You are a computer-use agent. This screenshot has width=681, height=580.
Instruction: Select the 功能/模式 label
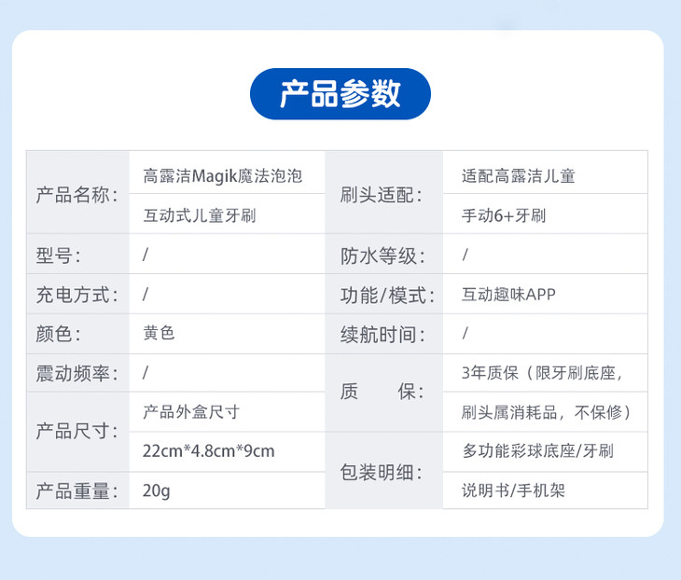coord(387,295)
